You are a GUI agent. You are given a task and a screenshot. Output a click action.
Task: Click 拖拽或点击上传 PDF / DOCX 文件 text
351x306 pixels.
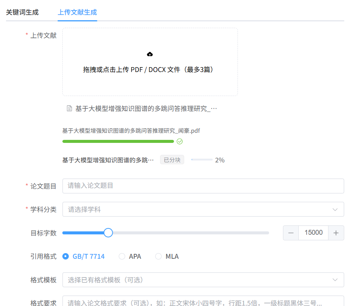tap(148, 70)
